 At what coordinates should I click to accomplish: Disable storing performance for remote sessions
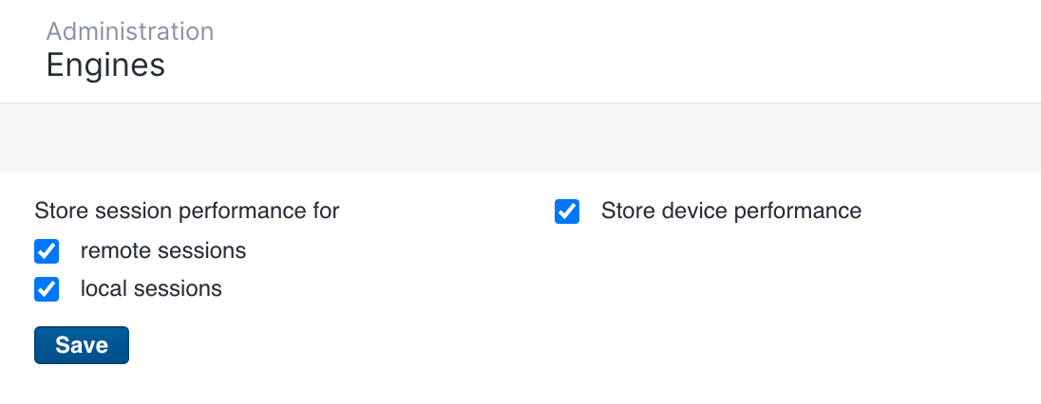(x=47, y=251)
